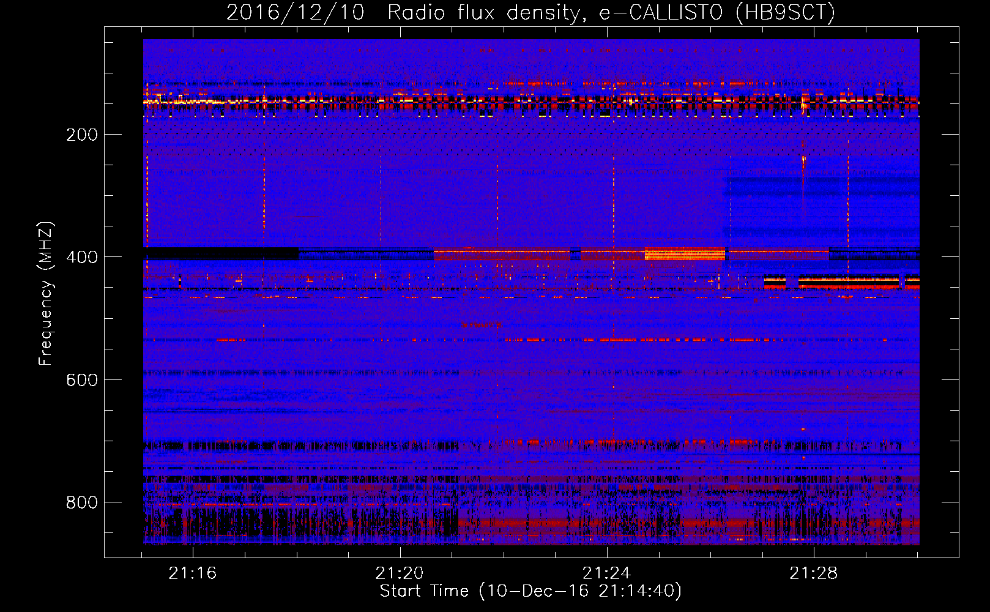Click the 600 frequency tick label
This screenshot has width=990, height=612.
tap(82, 380)
